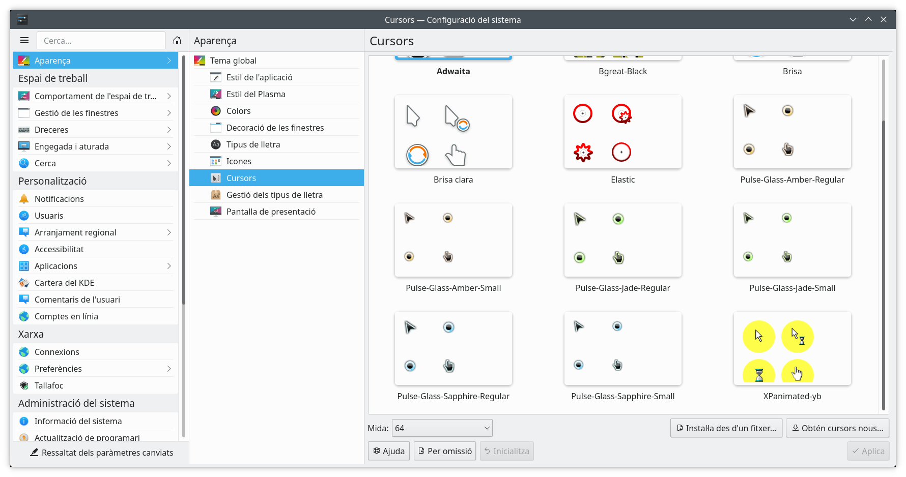Expand the Dreceres chevron arrow

point(169,130)
